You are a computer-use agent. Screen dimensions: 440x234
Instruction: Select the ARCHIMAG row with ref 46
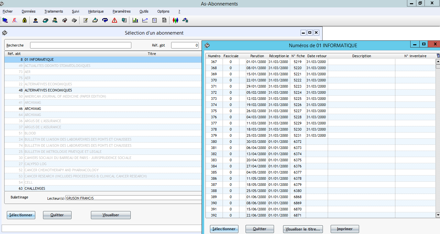pyautogui.click(x=103, y=109)
